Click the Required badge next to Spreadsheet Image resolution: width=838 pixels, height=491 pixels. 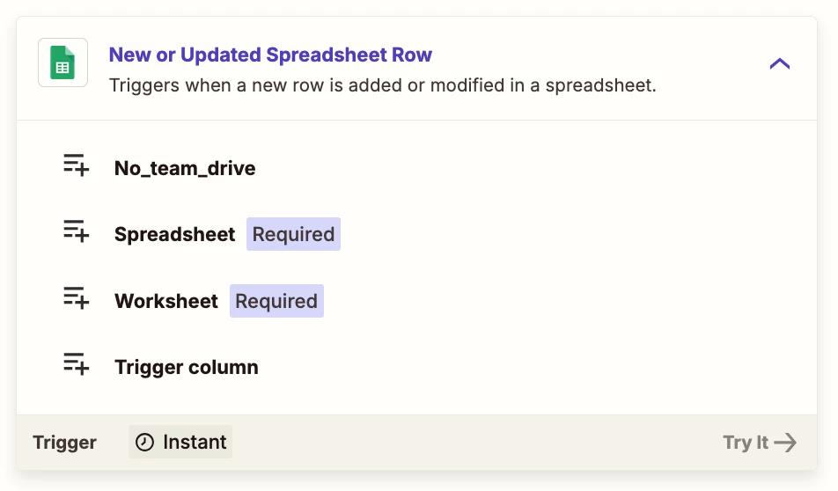293,234
